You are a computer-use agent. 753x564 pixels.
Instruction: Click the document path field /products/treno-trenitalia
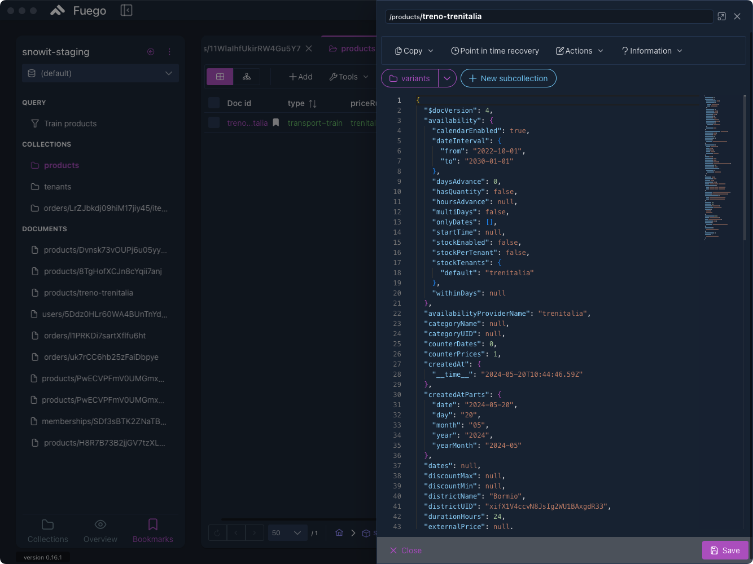[549, 17]
